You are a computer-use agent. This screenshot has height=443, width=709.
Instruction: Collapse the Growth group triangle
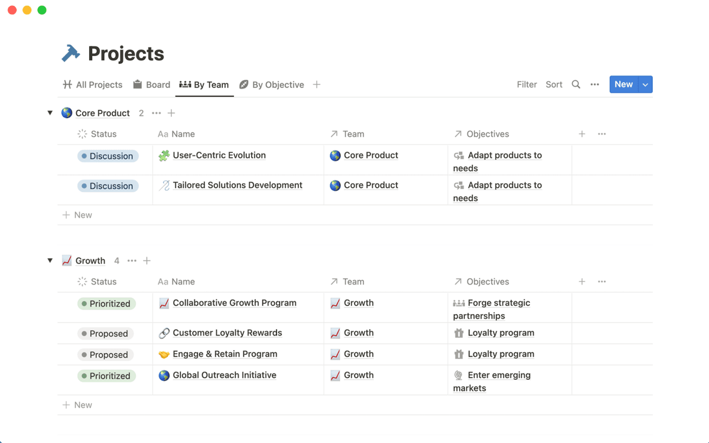pyautogui.click(x=50, y=260)
